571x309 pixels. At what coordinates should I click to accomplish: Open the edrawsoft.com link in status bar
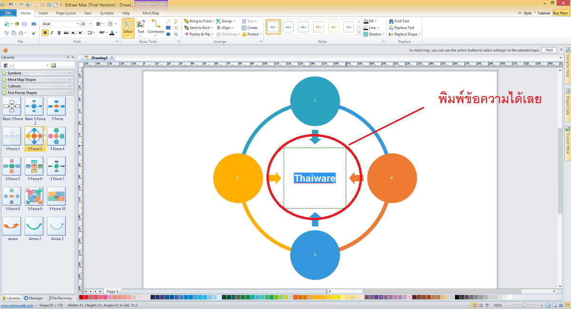pyautogui.click(x=17, y=305)
